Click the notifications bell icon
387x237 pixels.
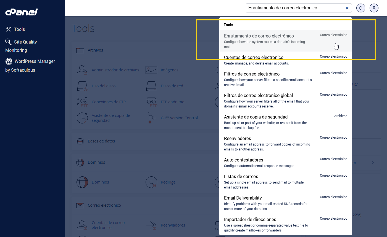click(360, 8)
